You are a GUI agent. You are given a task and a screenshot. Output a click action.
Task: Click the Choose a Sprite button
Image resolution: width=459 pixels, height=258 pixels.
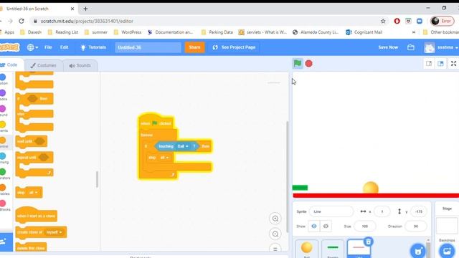tap(418, 251)
